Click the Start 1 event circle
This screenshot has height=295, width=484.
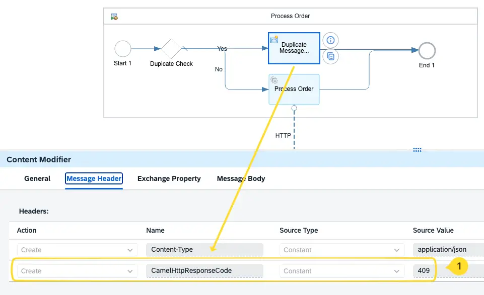click(123, 49)
